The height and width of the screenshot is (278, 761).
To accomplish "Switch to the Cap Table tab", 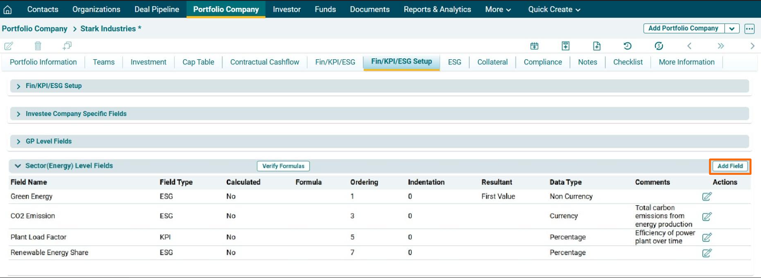I will pos(198,62).
